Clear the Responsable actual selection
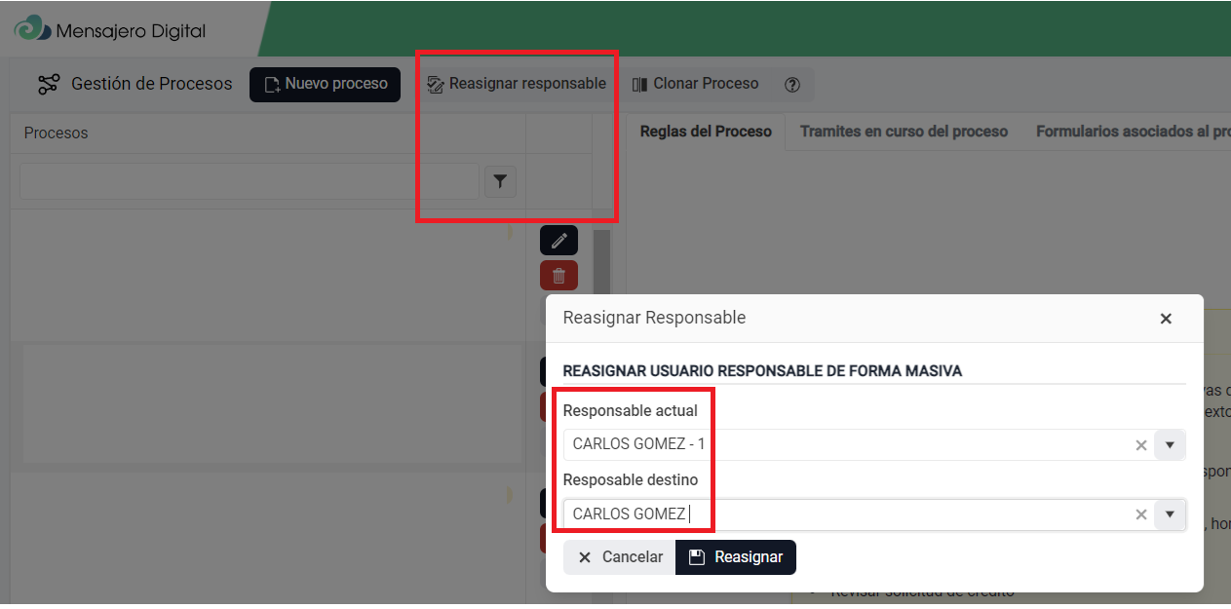Viewport: 1231px width, 609px height. coord(1141,445)
